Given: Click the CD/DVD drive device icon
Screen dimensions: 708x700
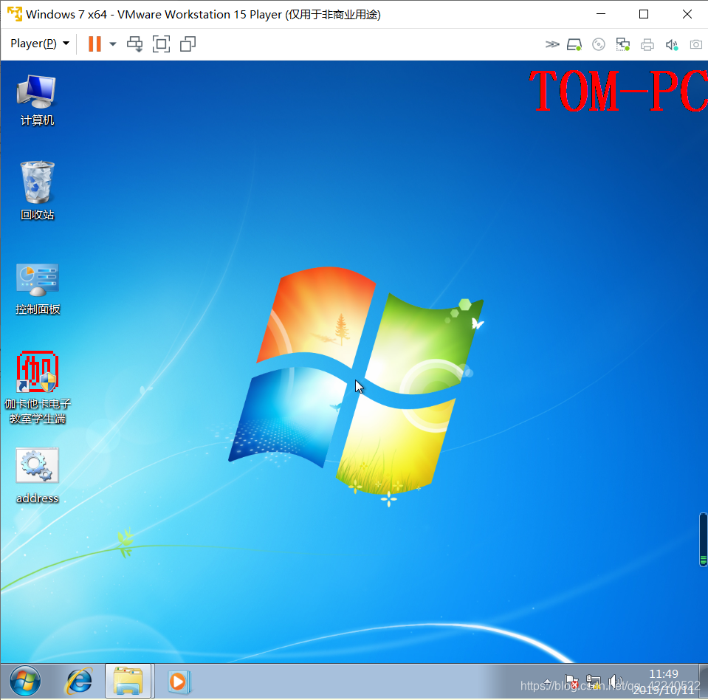Looking at the screenshot, I should pyautogui.click(x=598, y=44).
